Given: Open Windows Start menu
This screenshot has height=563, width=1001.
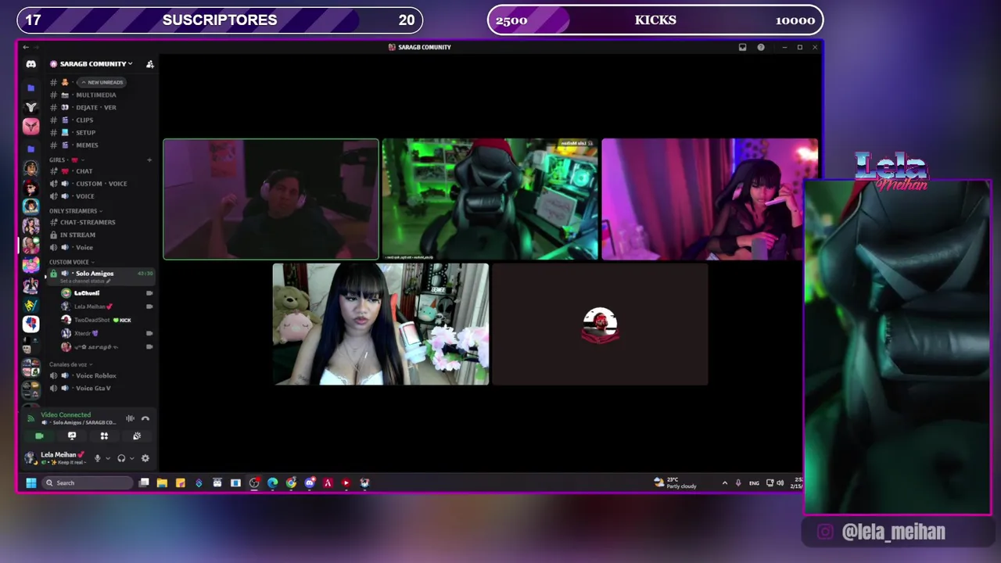Looking at the screenshot, I should point(30,482).
